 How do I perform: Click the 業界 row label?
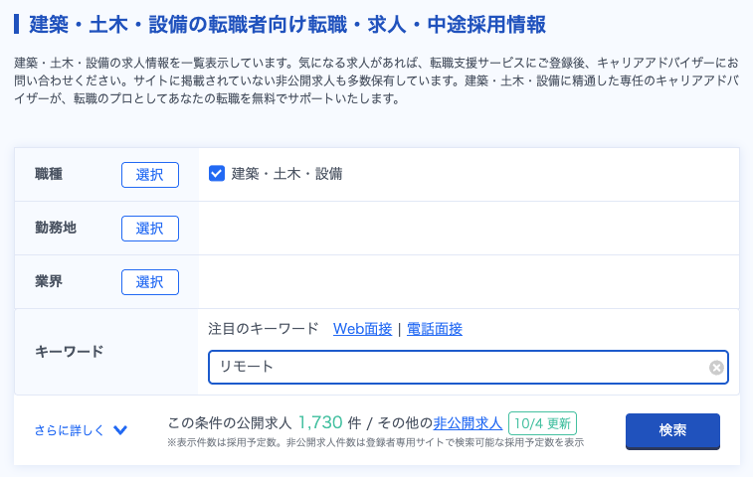click(49, 282)
